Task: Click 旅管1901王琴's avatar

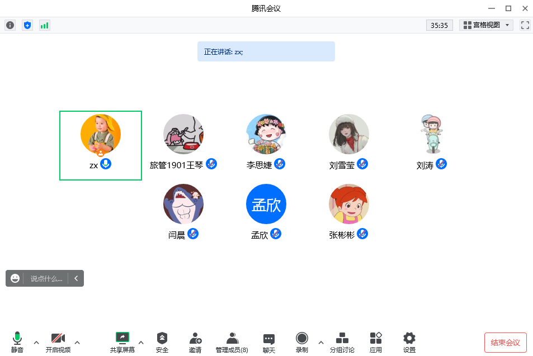Action: [x=183, y=134]
